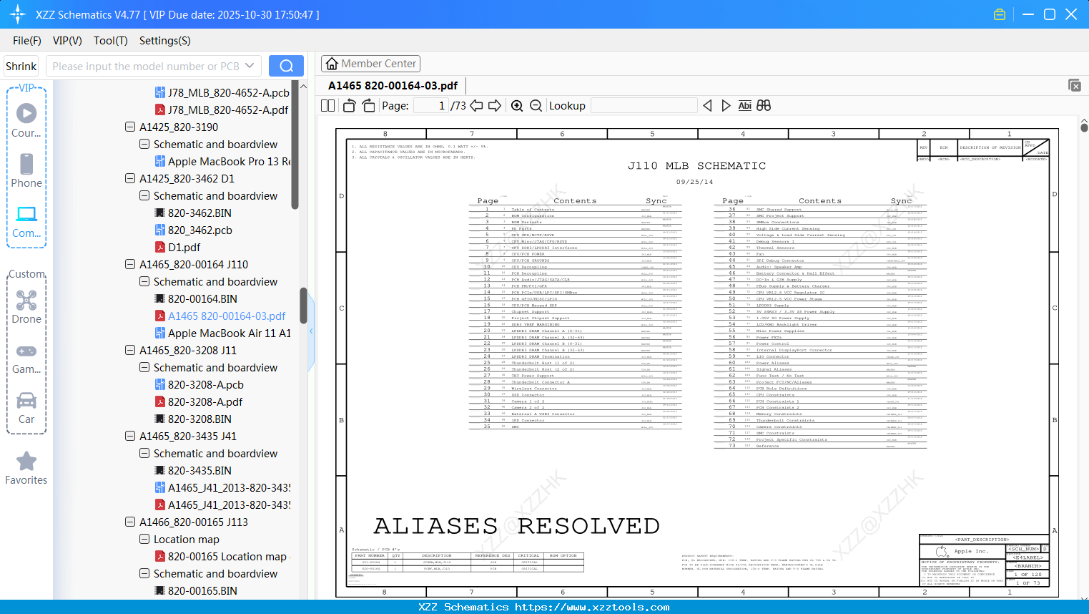
Task: Zoom out of the schematic
Action: pos(536,106)
